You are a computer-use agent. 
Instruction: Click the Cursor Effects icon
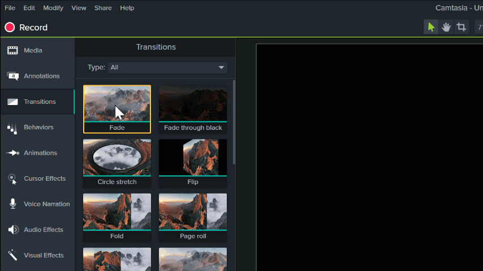pyautogui.click(x=12, y=179)
